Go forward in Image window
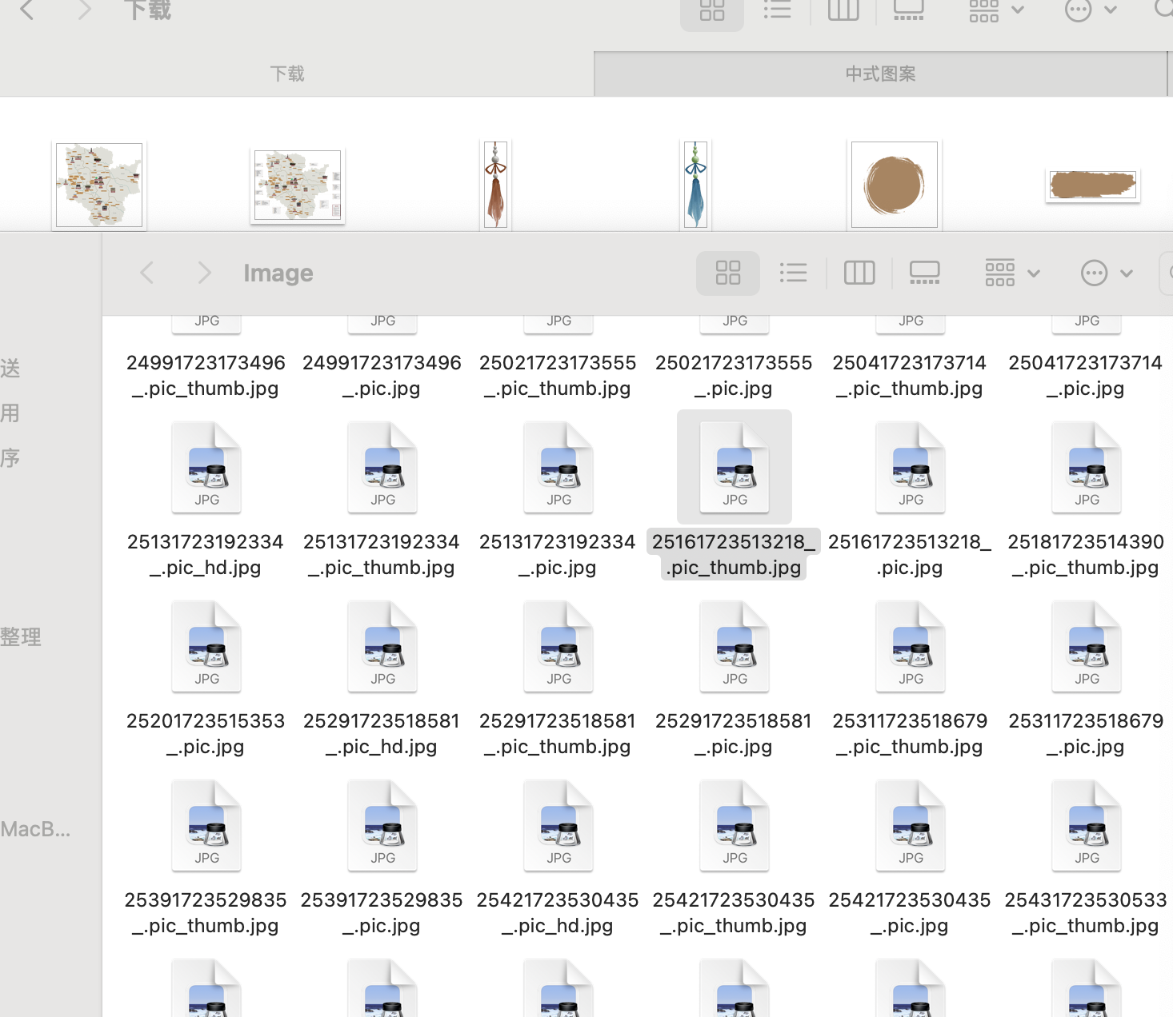1173x1017 pixels. coord(204,273)
